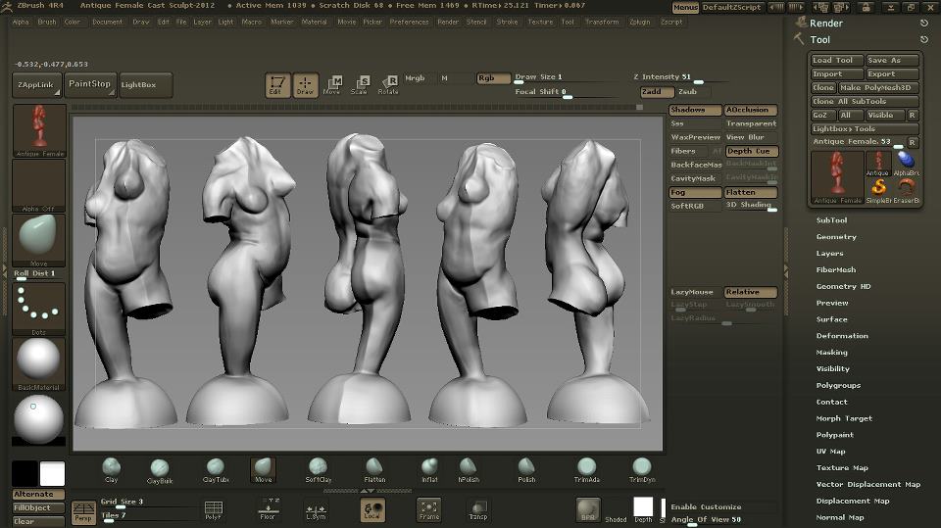
Task: Click the PaintStop button
Action: (x=90, y=84)
